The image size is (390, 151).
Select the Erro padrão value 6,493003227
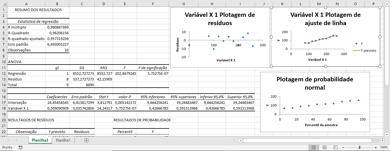tap(57, 44)
